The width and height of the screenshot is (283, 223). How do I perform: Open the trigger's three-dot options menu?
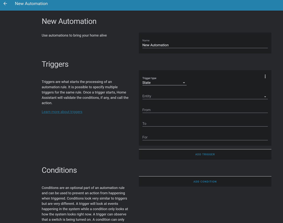(265, 76)
